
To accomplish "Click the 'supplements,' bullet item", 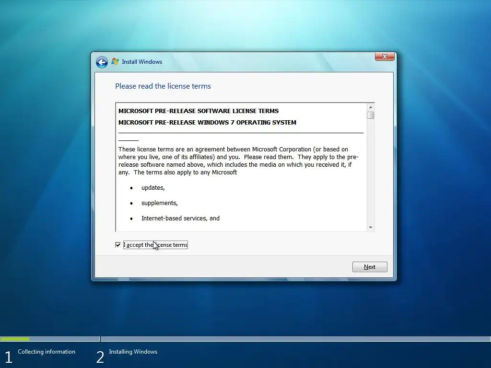I will coord(159,203).
